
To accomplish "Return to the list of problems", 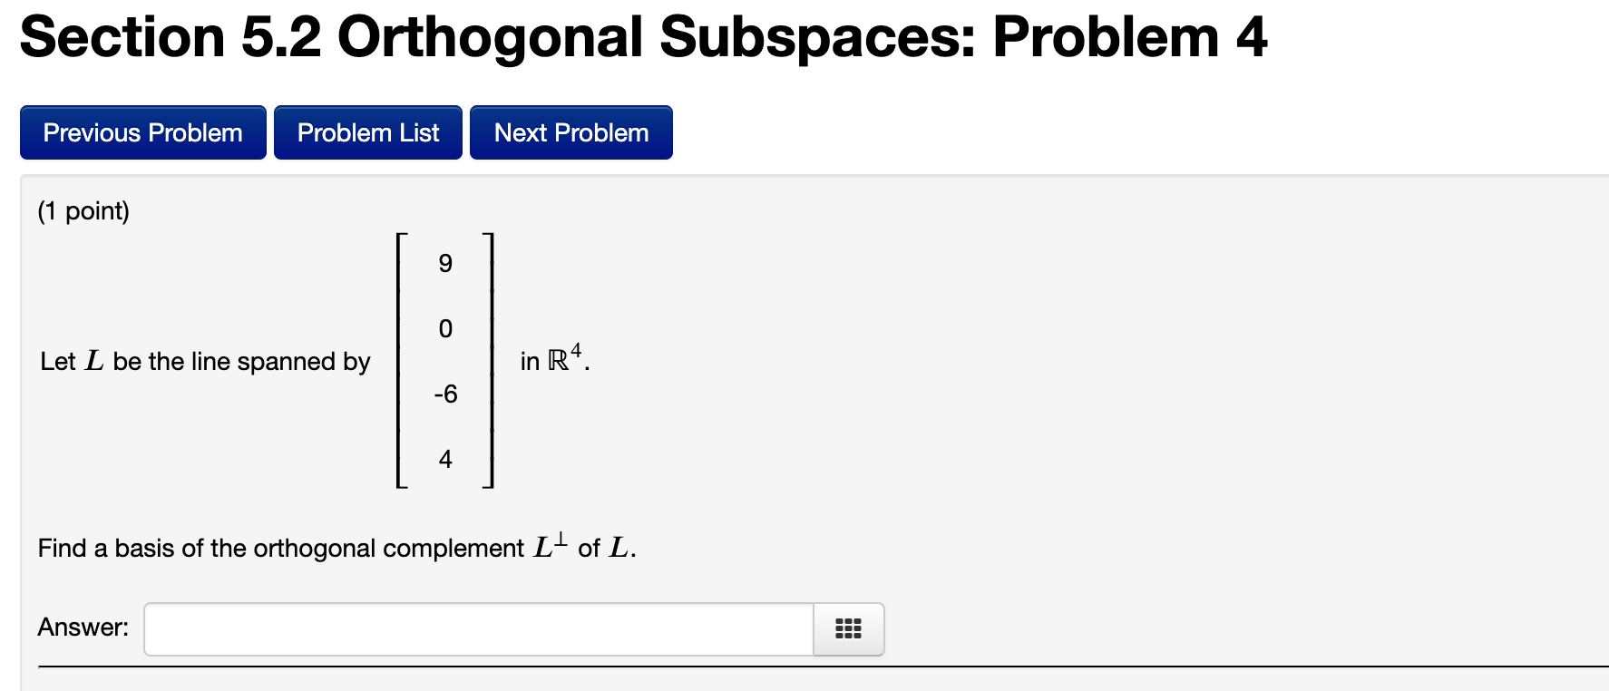I will [x=367, y=132].
